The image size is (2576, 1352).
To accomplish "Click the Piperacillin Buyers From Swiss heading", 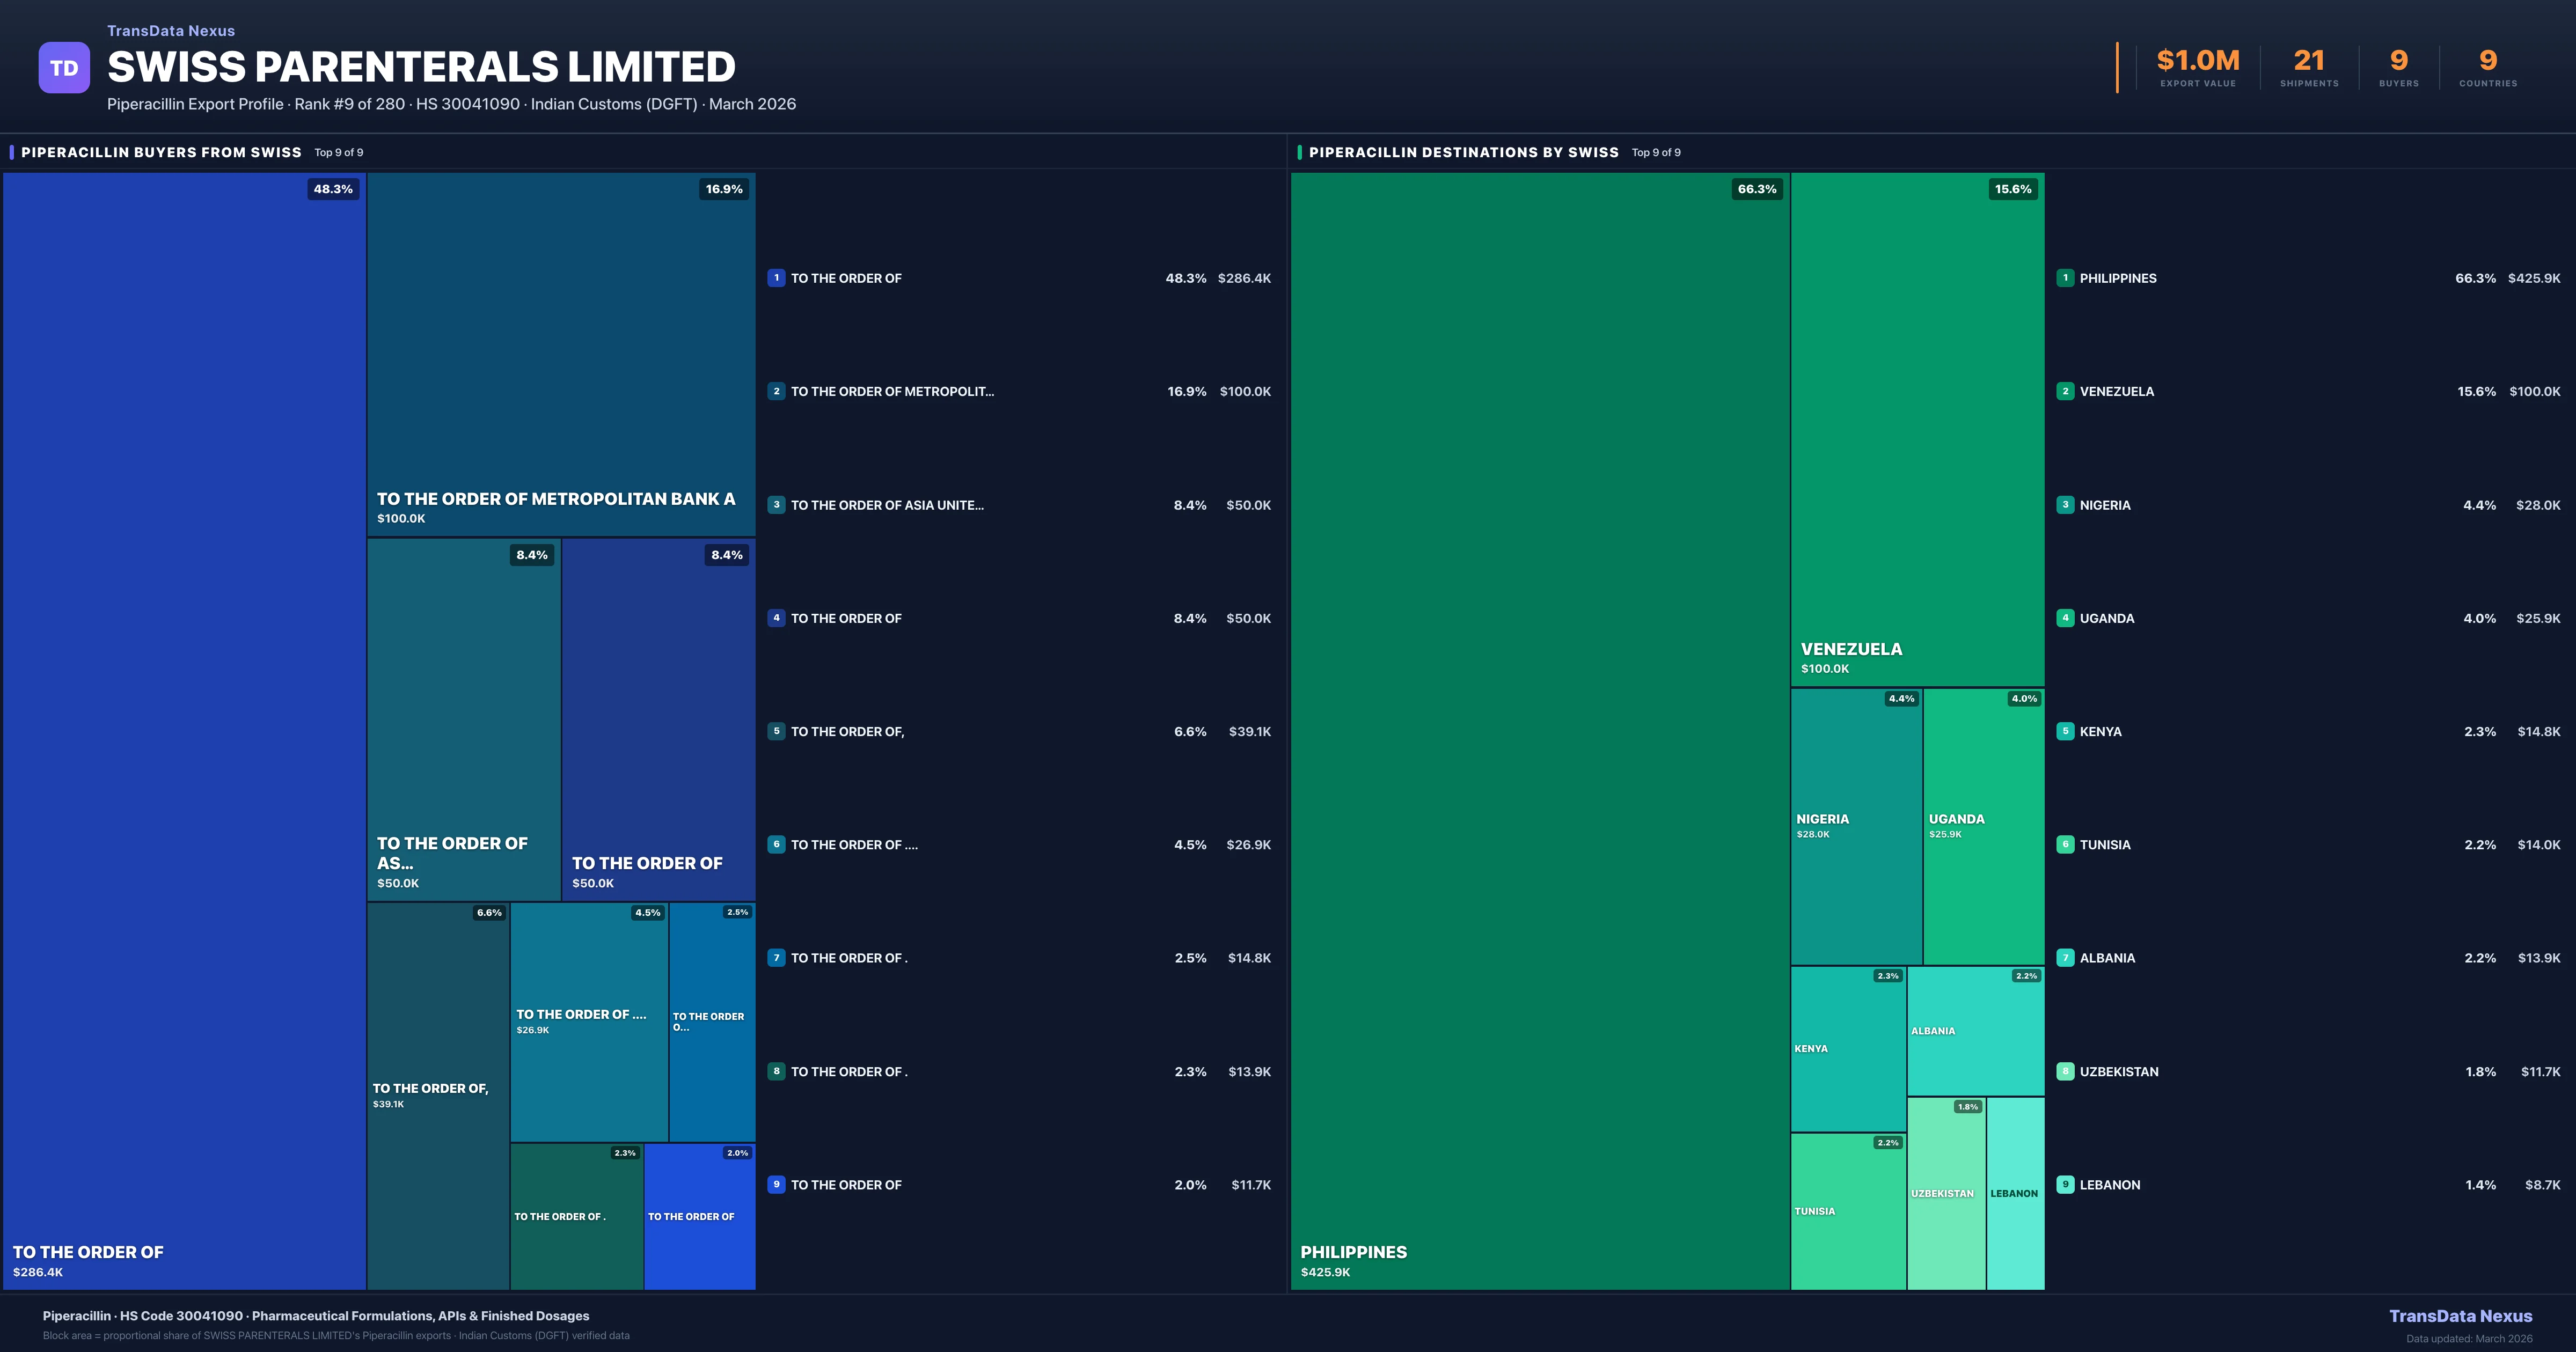I will tap(161, 152).
